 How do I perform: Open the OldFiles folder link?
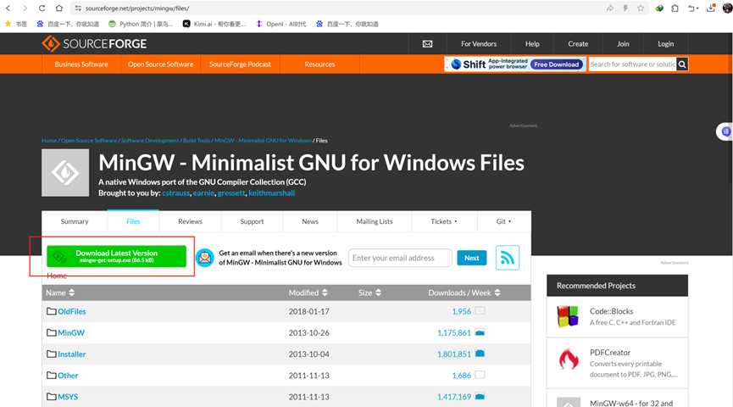tap(71, 311)
